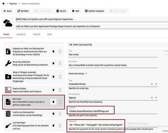Viewport: 168px width, 133px height.
Task: Open the Executionpolicy dropdown arrow
Action: coord(156,98)
